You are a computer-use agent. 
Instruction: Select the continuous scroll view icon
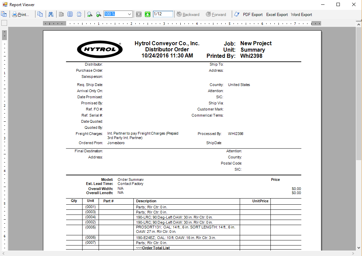(79, 14)
